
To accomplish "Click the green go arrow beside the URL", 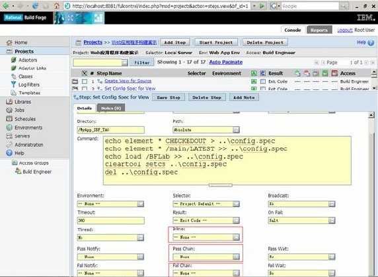I will 262,6.
